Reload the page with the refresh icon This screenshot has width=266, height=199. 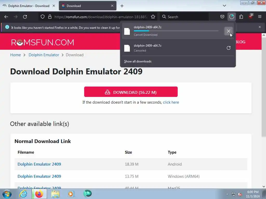[x=25, y=17]
